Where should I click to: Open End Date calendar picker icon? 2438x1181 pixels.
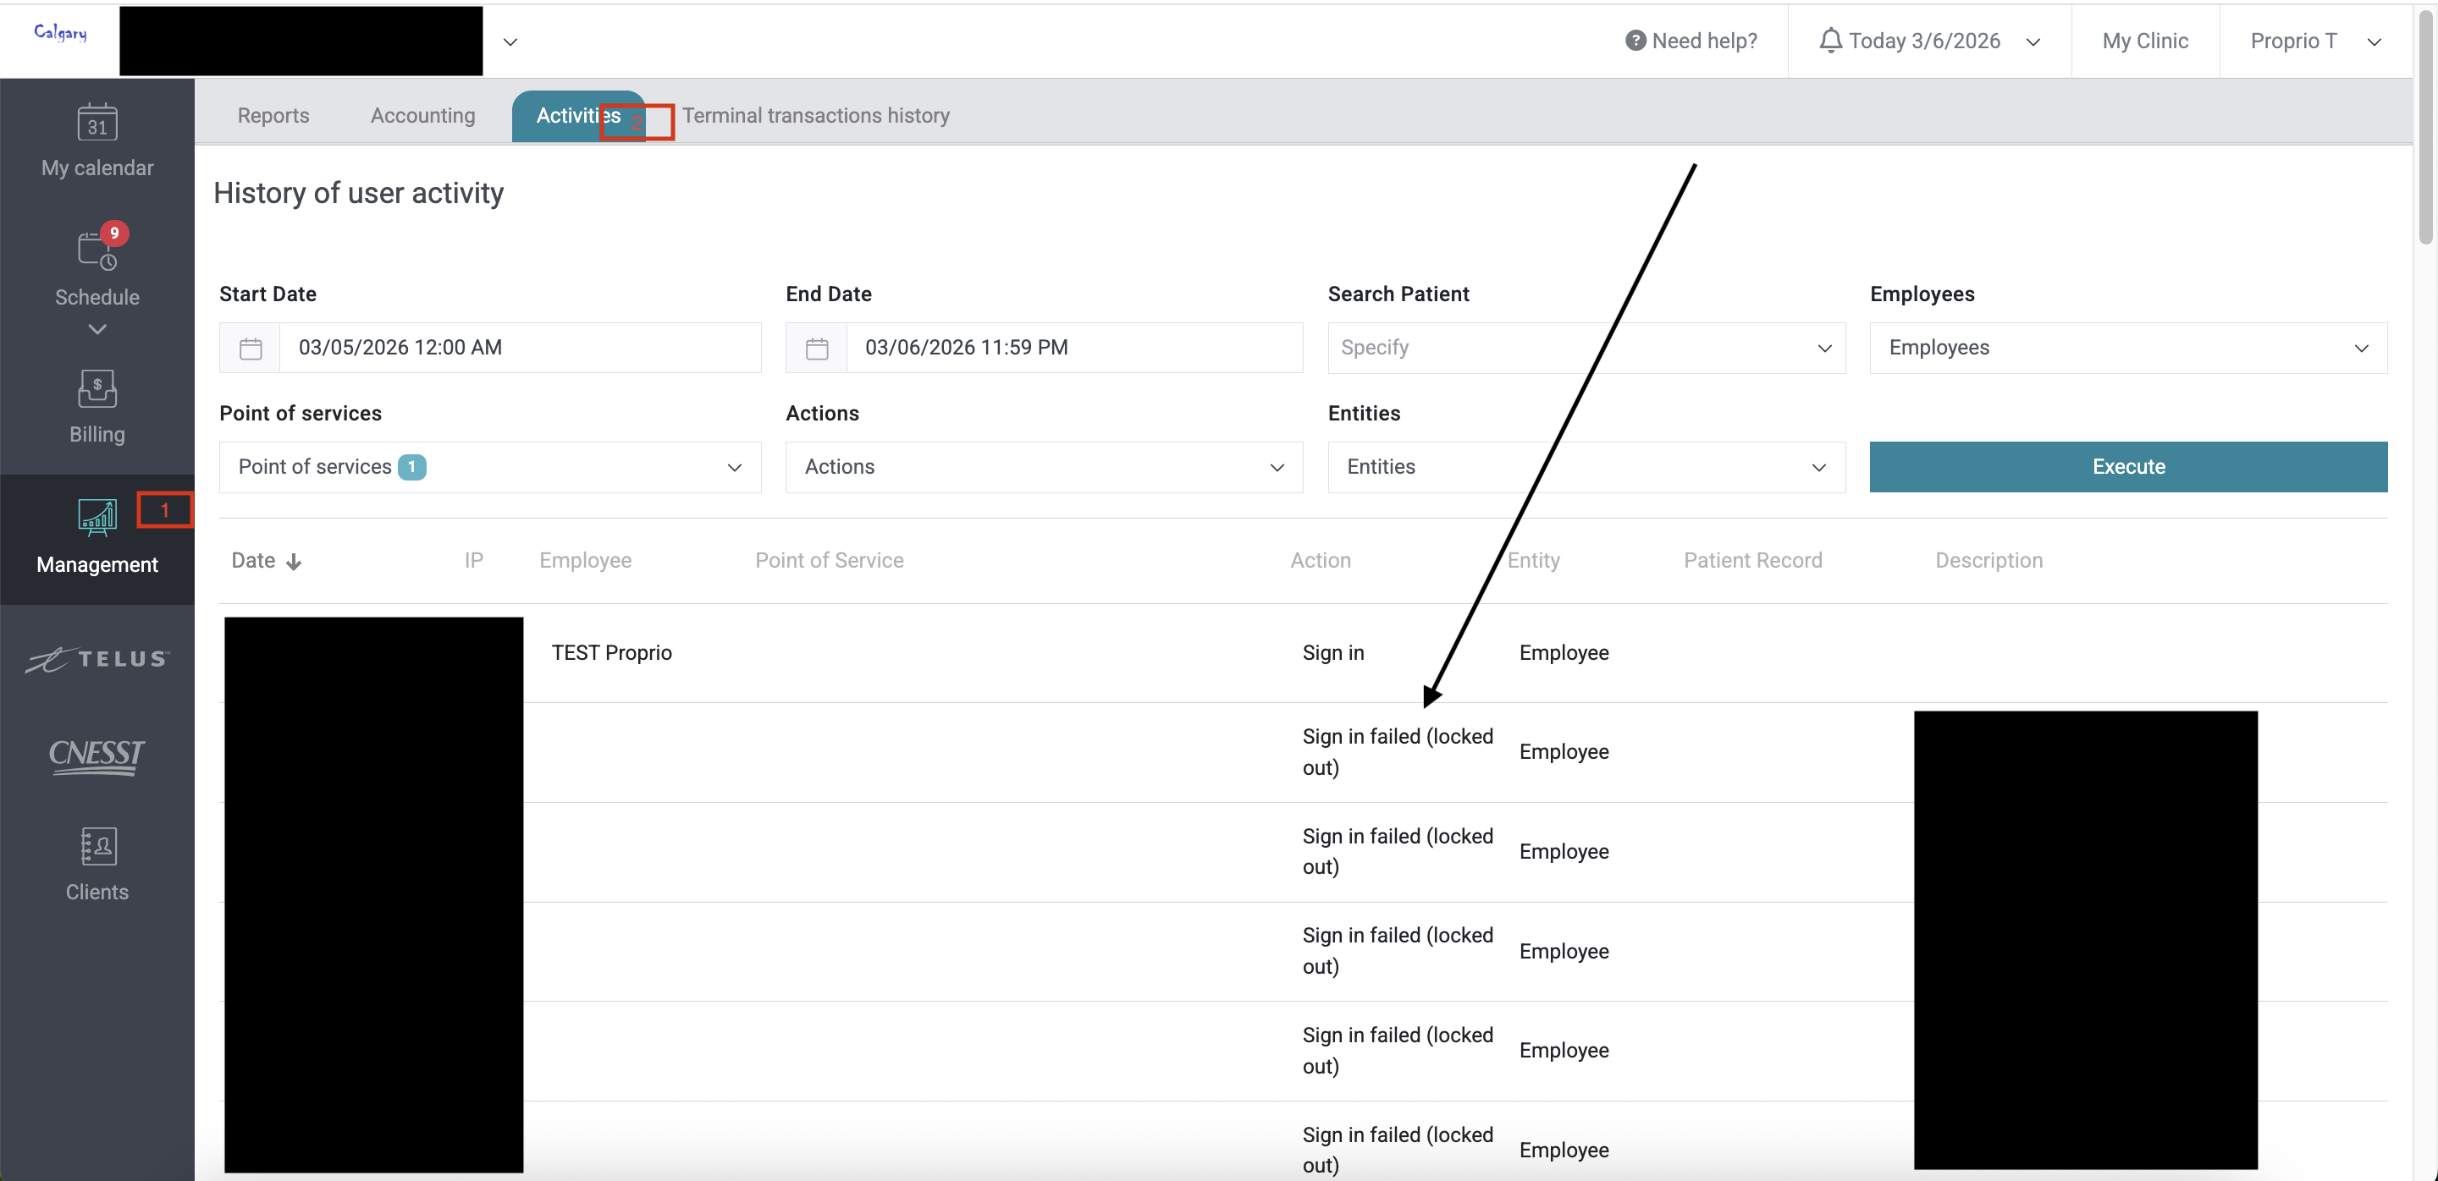click(x=816, y=348)
